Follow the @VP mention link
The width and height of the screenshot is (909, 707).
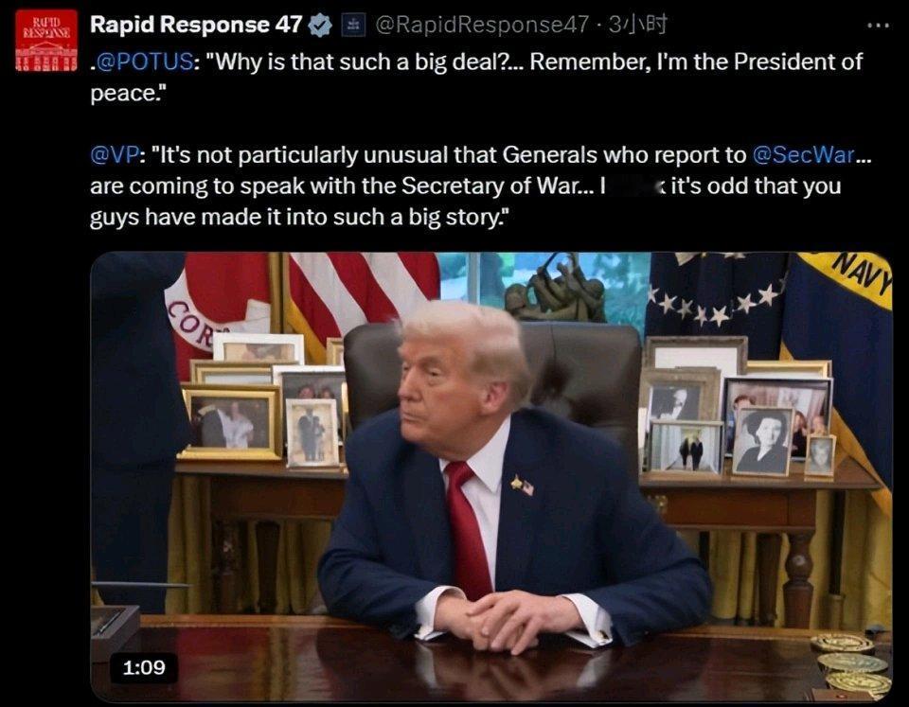pyautogui.click(x=115, y=154)
